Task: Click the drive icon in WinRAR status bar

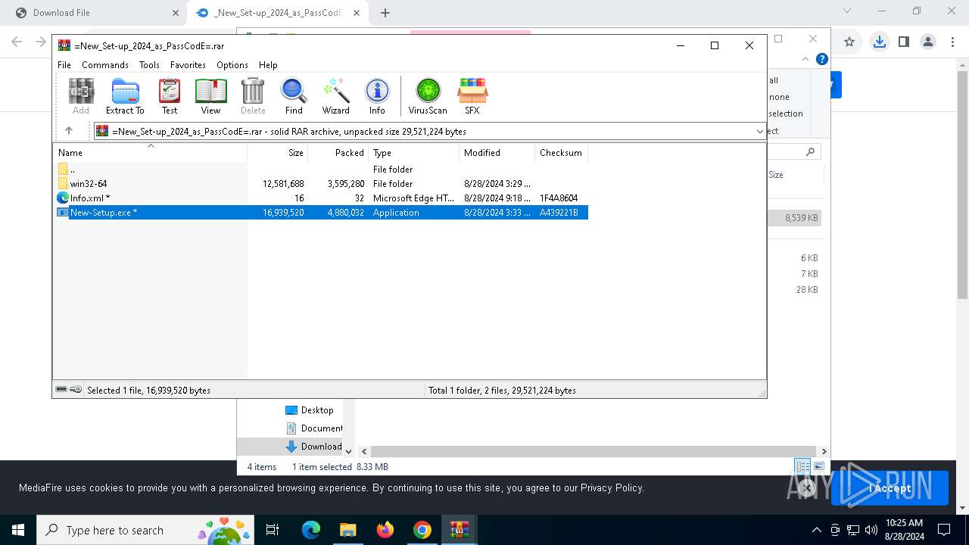Action: coord(61,390)
